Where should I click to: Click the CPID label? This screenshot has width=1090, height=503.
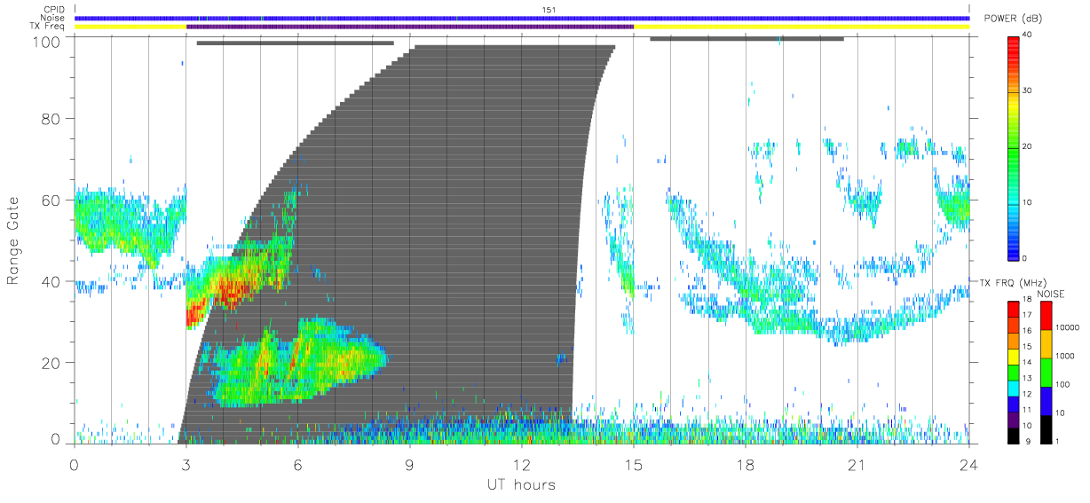53,10
